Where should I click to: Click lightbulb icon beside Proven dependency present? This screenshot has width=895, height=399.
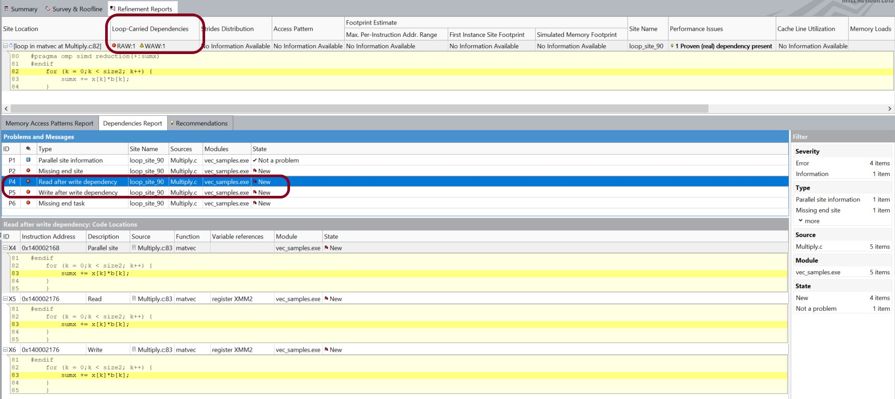(x=672, y=46)
